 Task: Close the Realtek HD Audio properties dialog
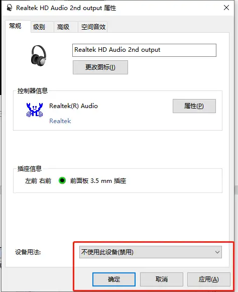[226, 8]
